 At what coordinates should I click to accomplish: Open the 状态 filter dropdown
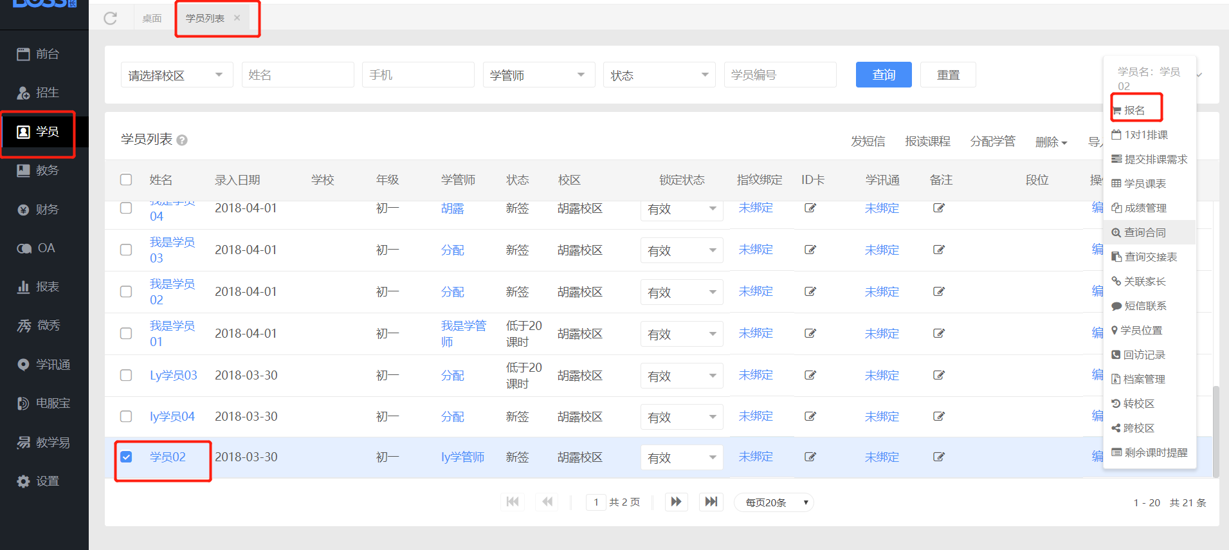(x=659, y=75)
